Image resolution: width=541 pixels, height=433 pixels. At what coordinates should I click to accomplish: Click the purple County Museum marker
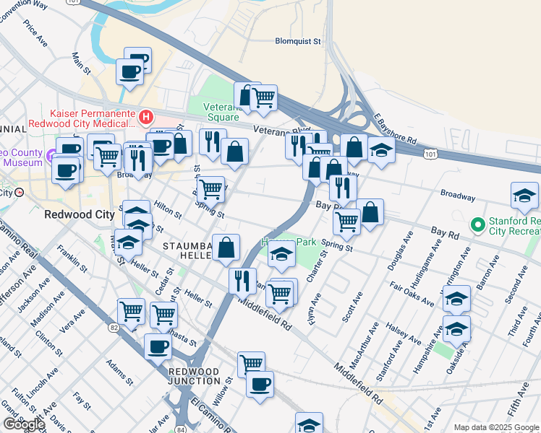click(x=52, y=154)
